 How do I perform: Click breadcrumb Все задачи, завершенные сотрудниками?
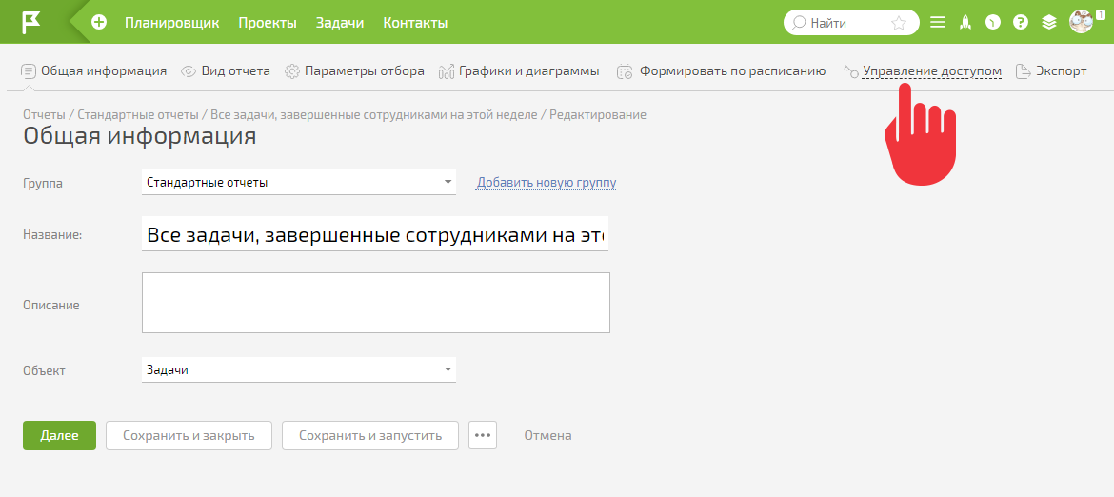373,114
